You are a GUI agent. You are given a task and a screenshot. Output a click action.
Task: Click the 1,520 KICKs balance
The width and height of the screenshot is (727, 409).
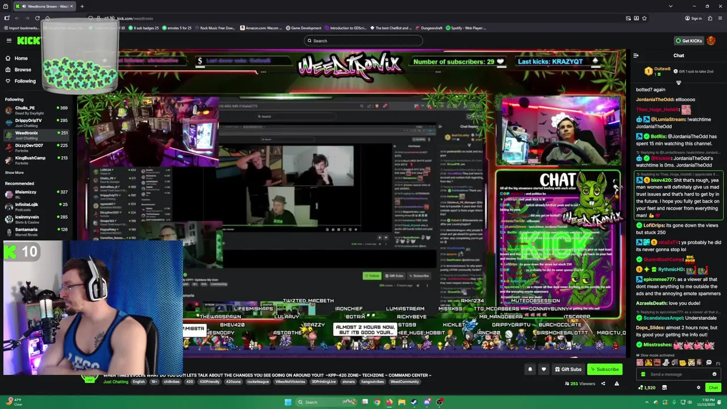[647, 387]
